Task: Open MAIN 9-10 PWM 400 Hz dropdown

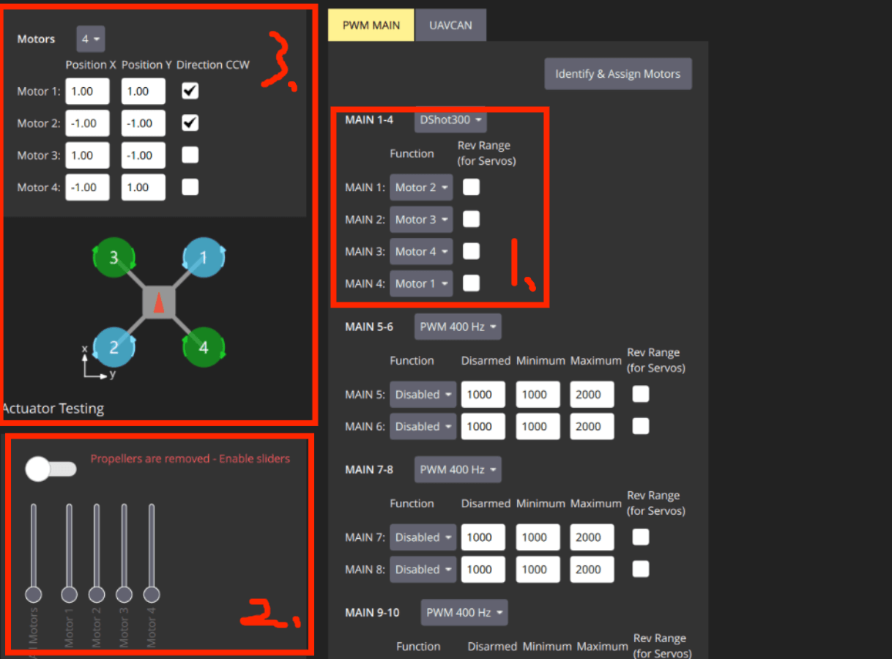Action: click(x=464, y=612)
